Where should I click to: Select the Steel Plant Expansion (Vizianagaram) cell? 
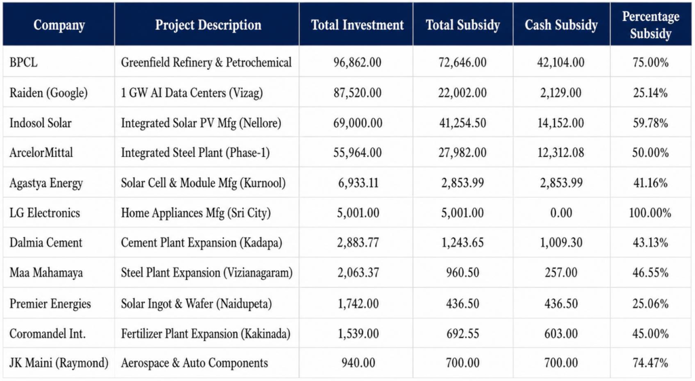[x=206, y=273]
